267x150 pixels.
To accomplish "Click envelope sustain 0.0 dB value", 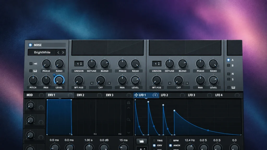I will click(104, 140).
